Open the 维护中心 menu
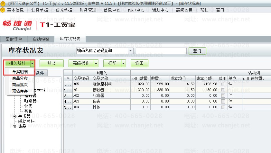 tap(136, 10)
